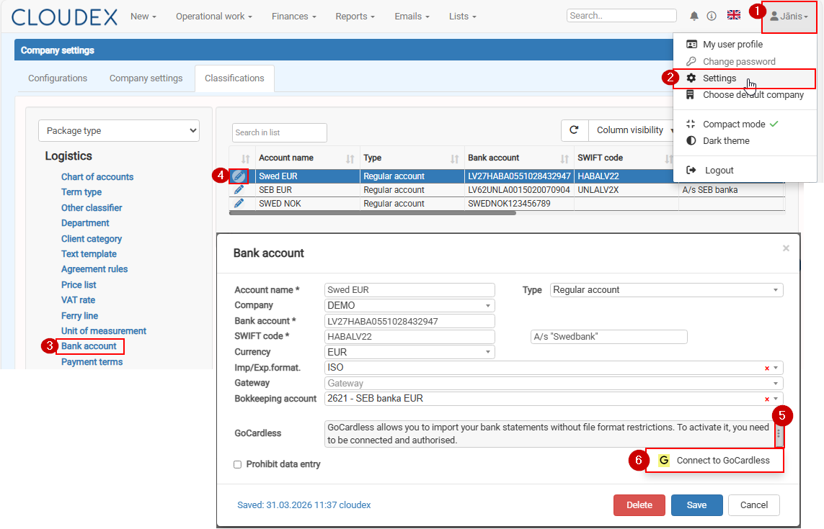Close the Bank account dialog with X

[x=786, y=248]
